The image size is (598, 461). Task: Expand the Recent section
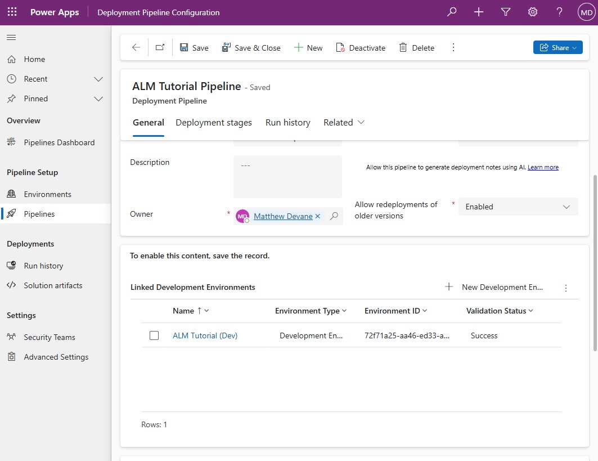point(99,79)
